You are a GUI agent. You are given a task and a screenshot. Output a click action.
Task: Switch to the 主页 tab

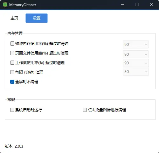coord(14,18)
